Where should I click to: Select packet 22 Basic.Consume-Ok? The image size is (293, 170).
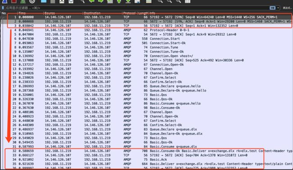(146, 107)
